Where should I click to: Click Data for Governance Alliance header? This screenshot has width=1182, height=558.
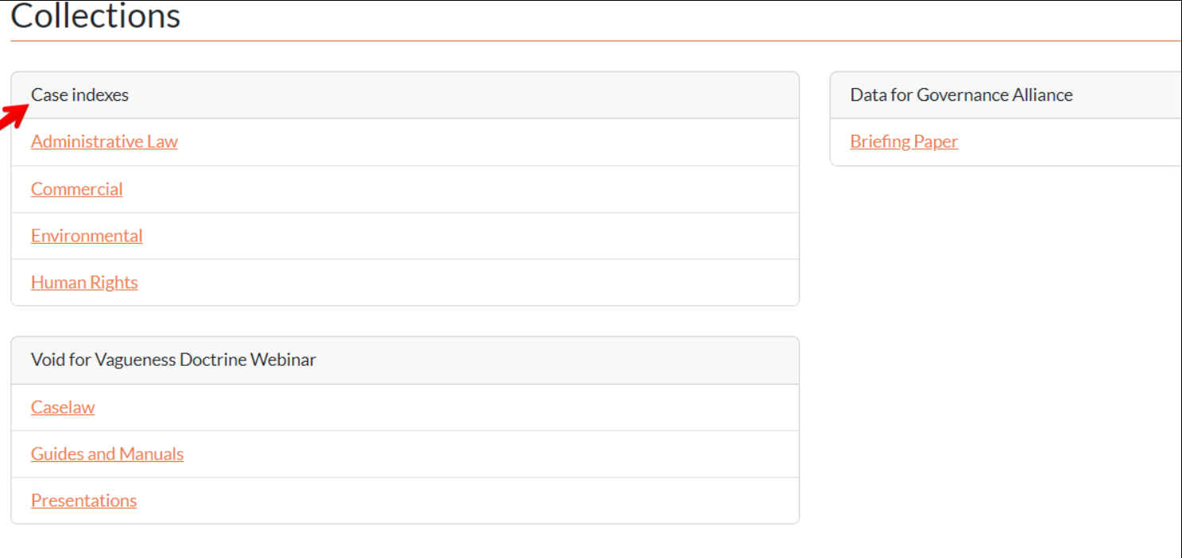click(x=961, y=95)
